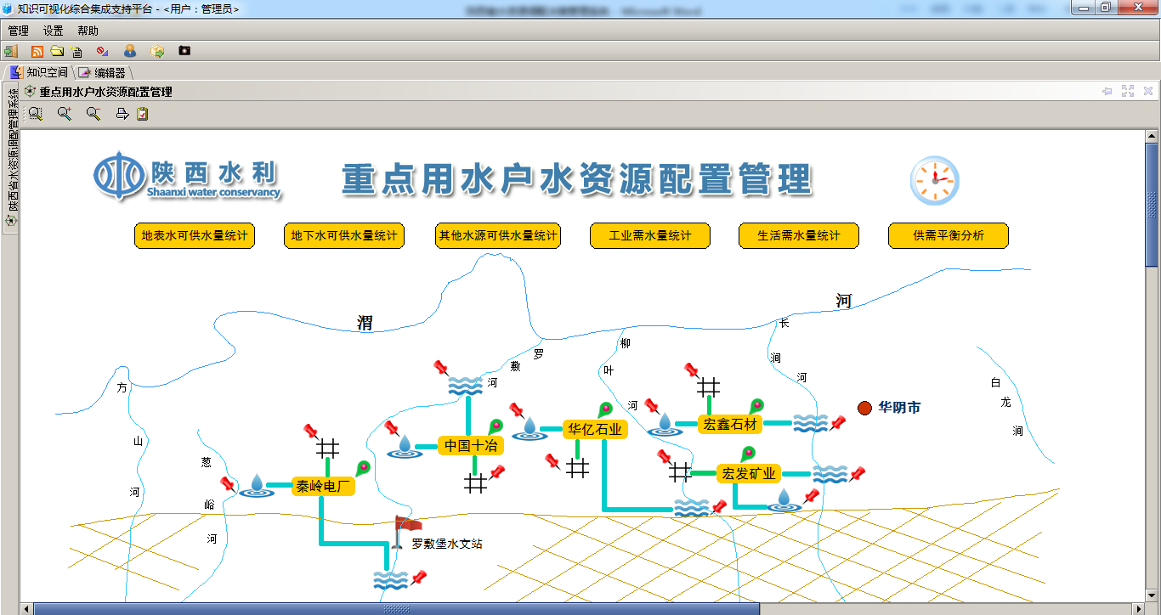
Task: Click the 华阴市 city label
Action: (x=899, y=408)
